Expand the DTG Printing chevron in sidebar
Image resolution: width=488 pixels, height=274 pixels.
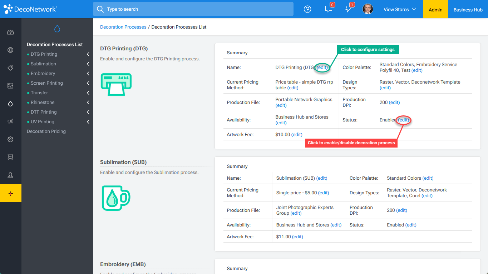88,54
